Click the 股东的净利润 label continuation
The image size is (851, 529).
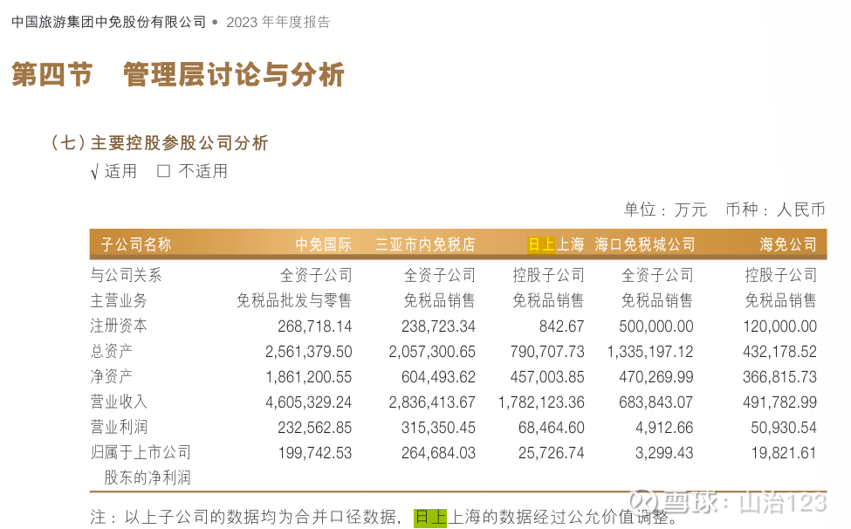pyautogui.click(x=148, y=478)
